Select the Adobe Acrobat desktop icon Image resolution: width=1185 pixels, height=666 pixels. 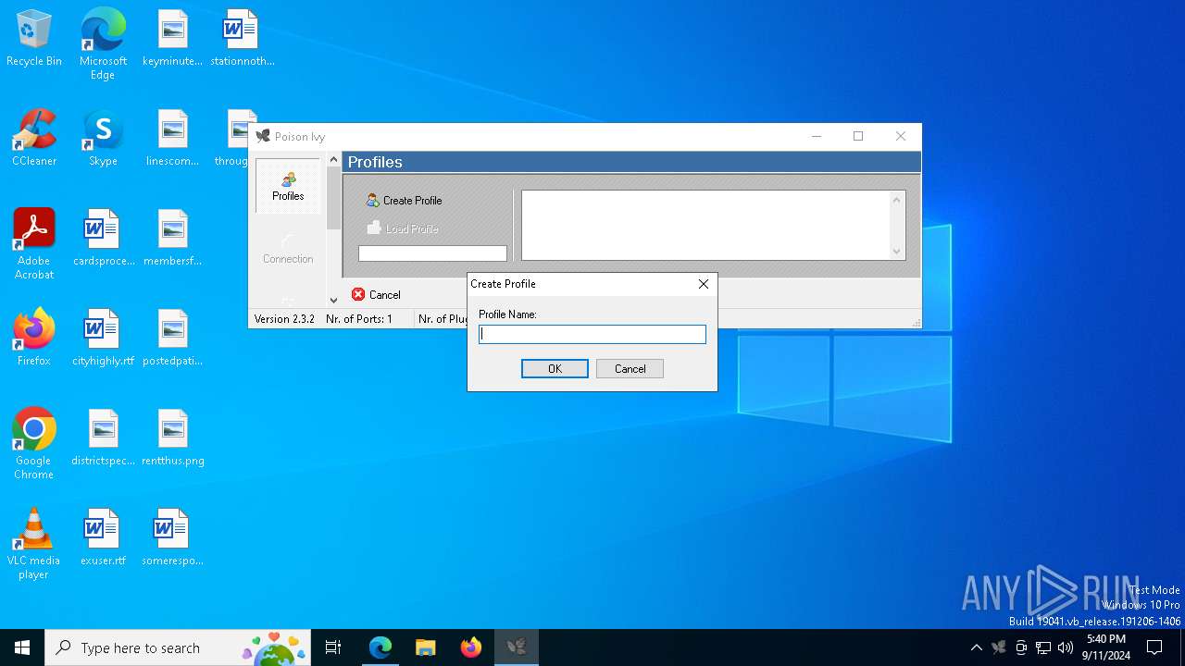(x=34, y=244)
